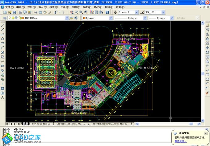
Task: Click the Save file icon
Action: coord(14,12)
